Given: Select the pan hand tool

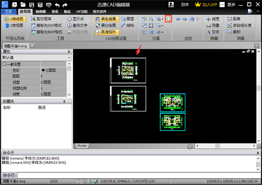Looking at the screenshot, I should [168, 19].
